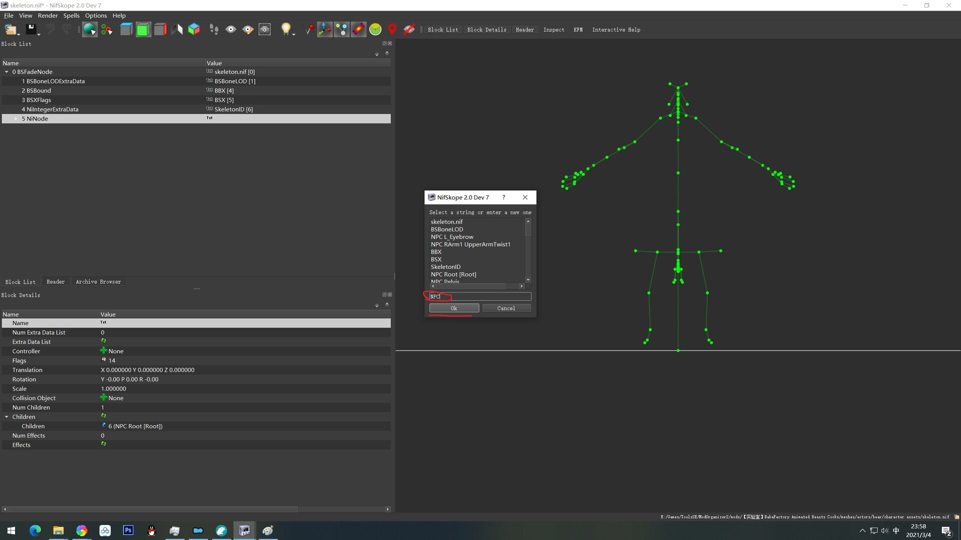The width and height of the screenshot is (961, 540).
Task: Click the Undo arrow in the toolbar
Action: click(x=50, y=29)
